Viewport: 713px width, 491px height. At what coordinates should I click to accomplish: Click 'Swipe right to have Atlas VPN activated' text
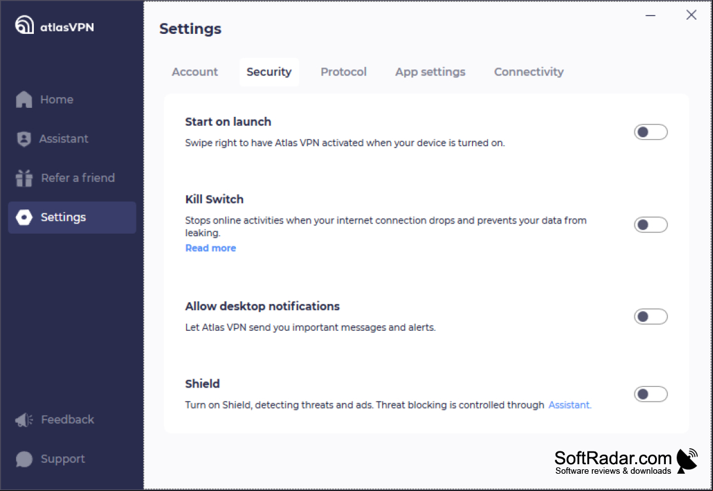coord(344,143)
